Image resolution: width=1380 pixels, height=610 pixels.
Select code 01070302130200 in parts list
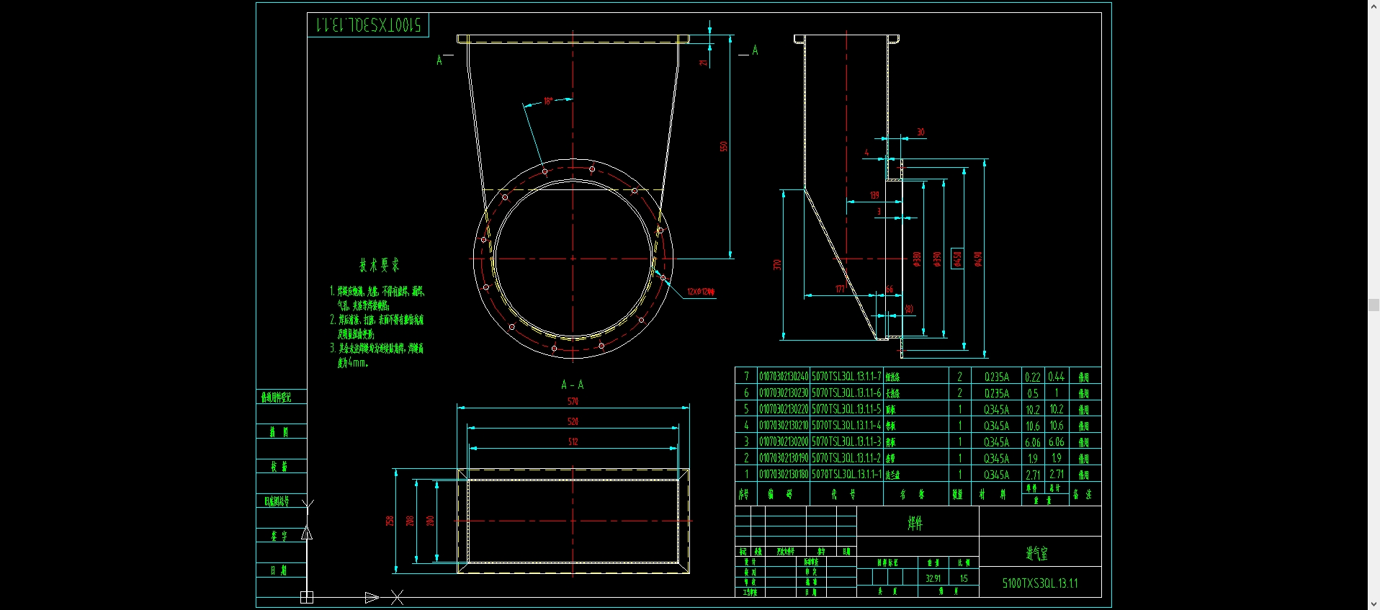(x=784, y=442)
